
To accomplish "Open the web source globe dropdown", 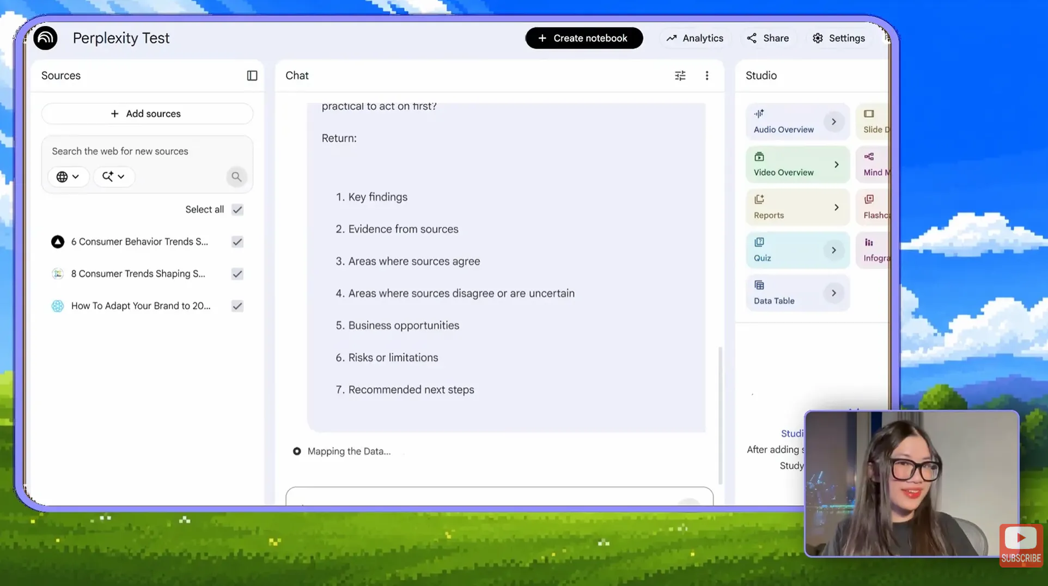I will pyautogui.click(x=68, y=176).
